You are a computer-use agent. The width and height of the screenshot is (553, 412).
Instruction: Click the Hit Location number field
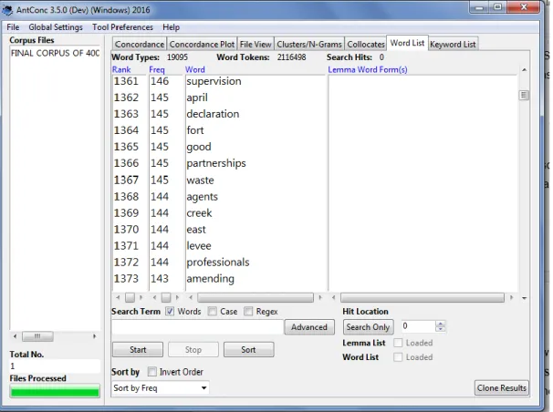pos(418,326)
